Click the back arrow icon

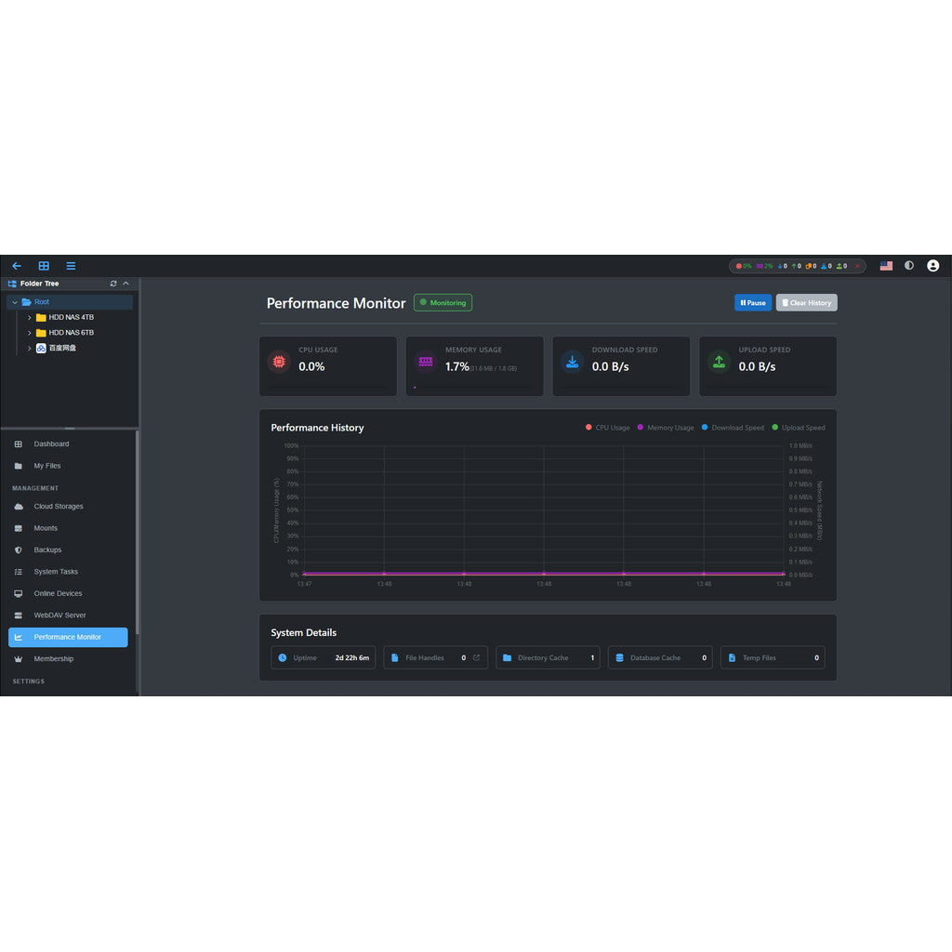click(x=17, y=266)
